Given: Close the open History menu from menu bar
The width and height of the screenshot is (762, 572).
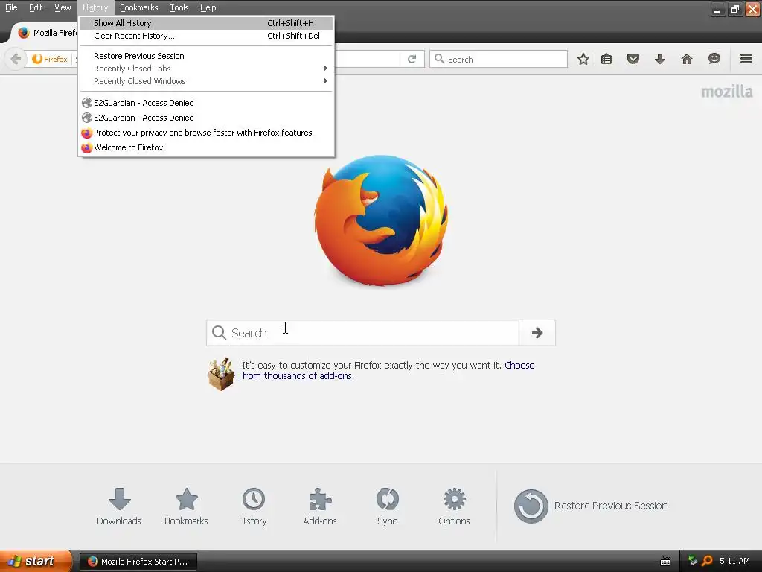Looking at the screenshot, I should click(95, 7).
